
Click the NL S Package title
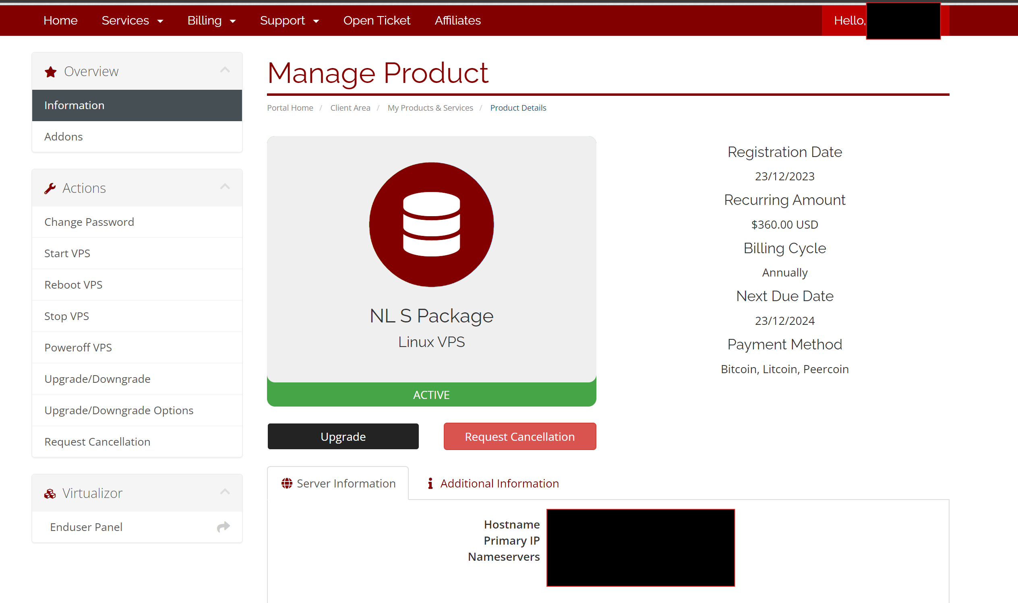(432, 316)
